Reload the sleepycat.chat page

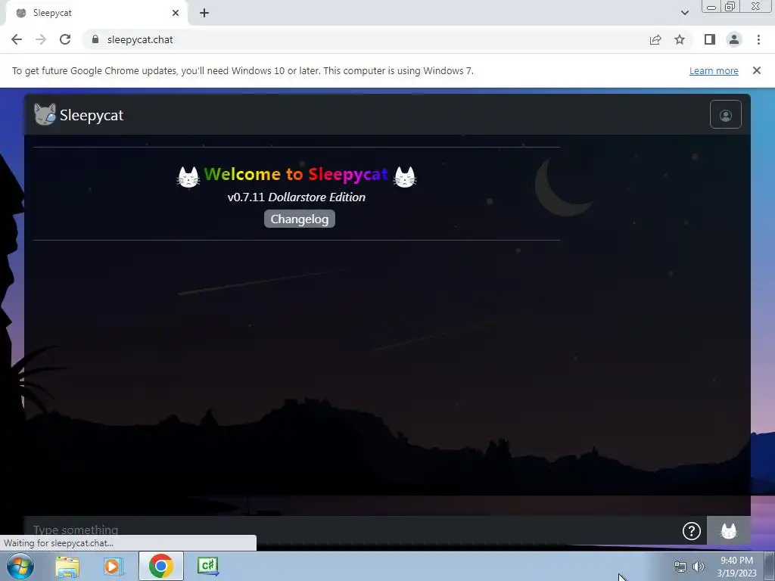65,39
